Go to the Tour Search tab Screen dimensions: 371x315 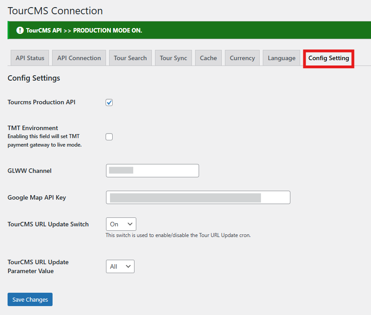130,58
